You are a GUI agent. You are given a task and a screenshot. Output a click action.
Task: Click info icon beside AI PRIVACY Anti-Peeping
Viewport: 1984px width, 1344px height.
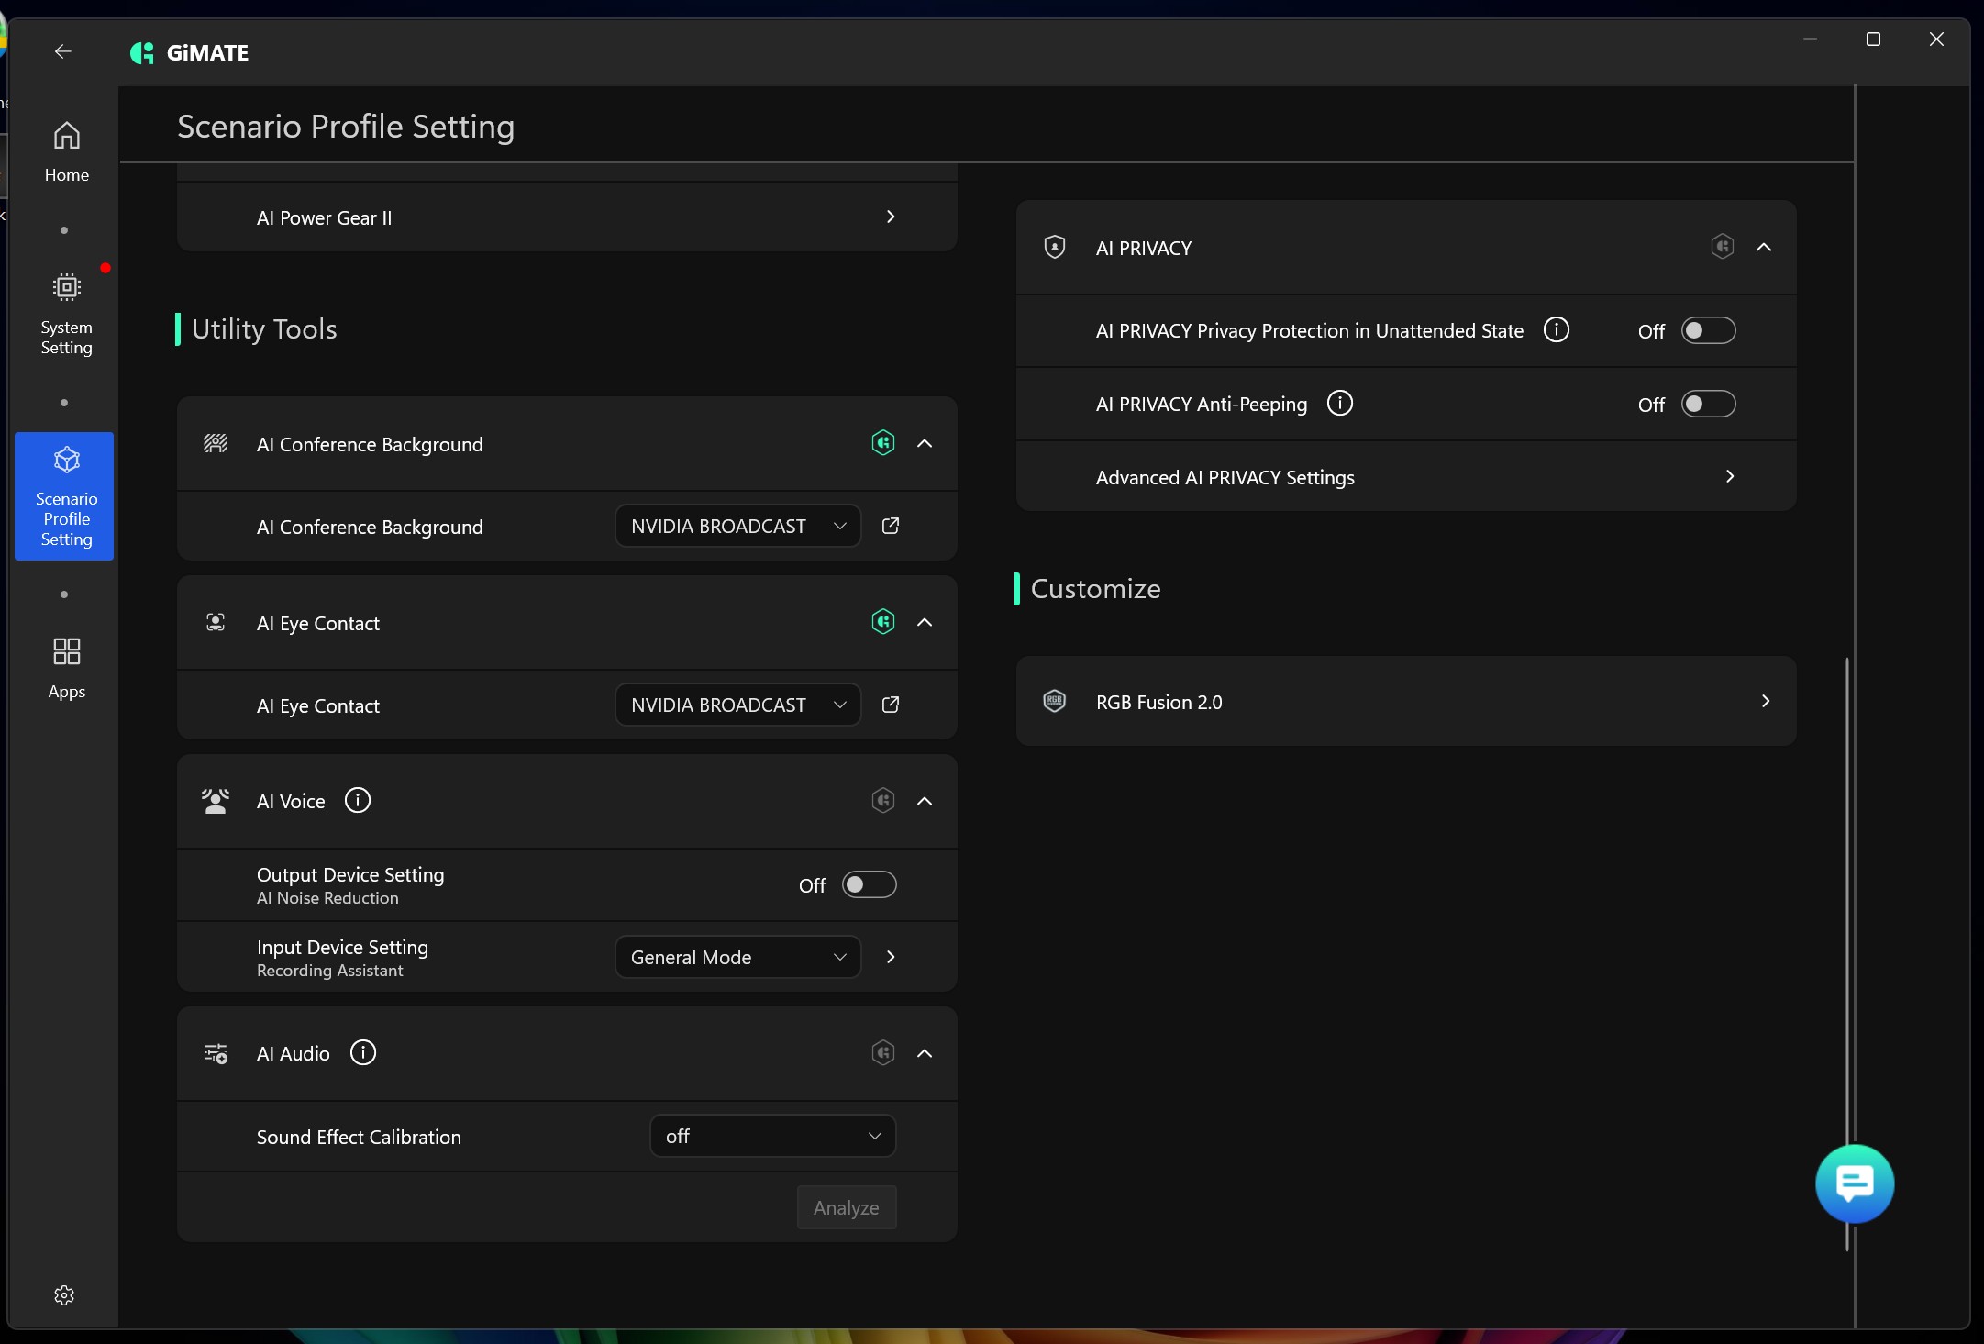(x=1339, y=403)
